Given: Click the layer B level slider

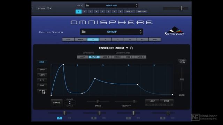Looking at the screenshot, I should click(x=94, y=113).
